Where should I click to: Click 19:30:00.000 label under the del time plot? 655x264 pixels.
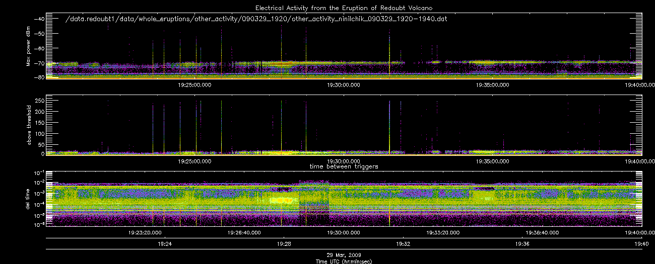click(344, 233)
